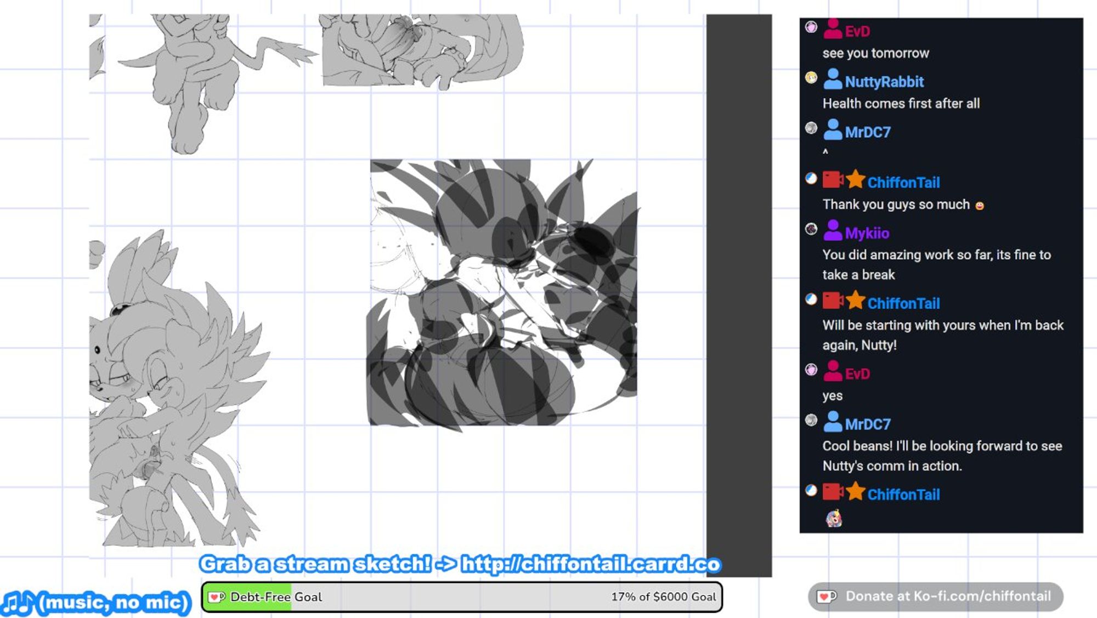Click the "(music, no mic)" label
Screen dimensions: 1097x618
[x=114, y=603]
